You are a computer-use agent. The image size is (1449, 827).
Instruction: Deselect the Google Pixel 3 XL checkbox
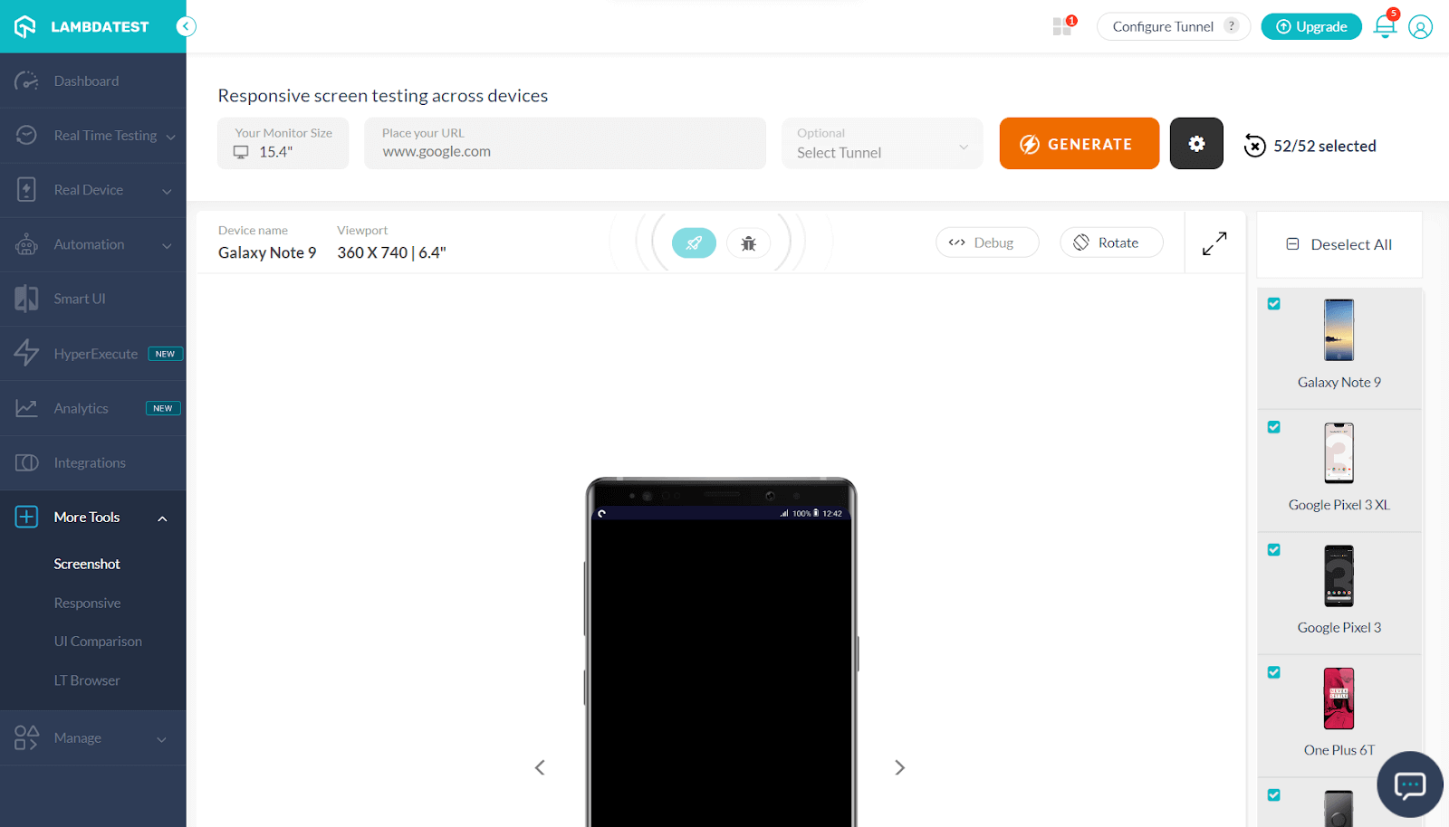[1273, 426]
